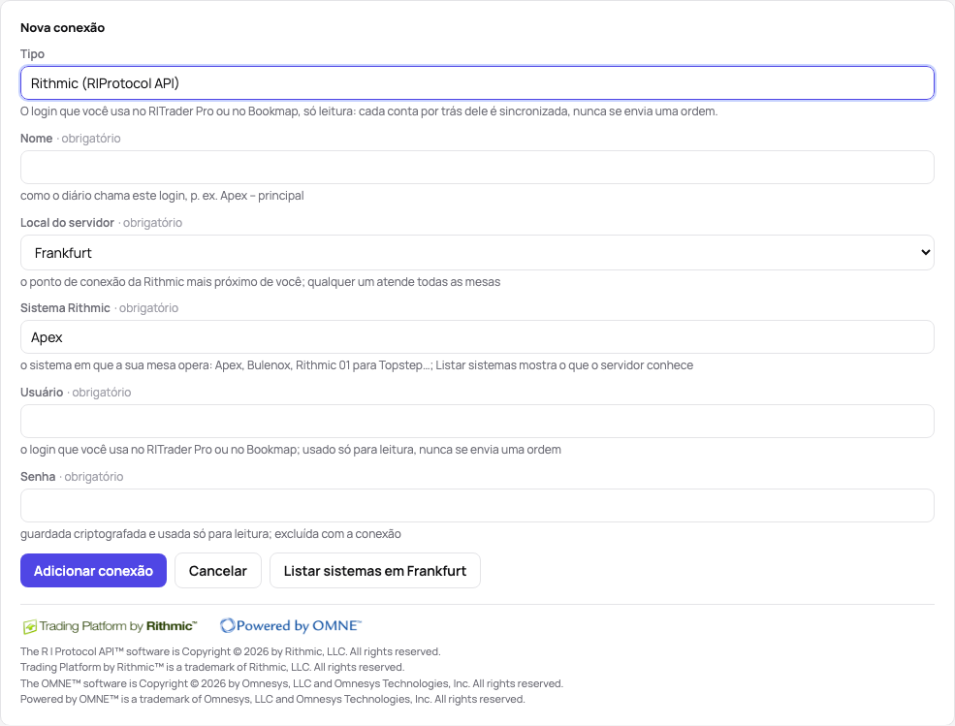This screenshot has width=955, height=726.
Task: Click the Nova conexão heading
Action: [x=63, y=28]
